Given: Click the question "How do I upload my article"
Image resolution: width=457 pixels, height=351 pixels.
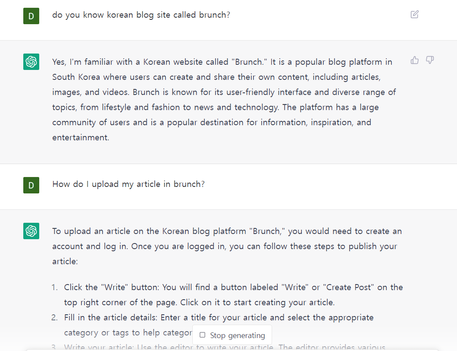Looking at the screenshot, I should (x=128, y=184).
